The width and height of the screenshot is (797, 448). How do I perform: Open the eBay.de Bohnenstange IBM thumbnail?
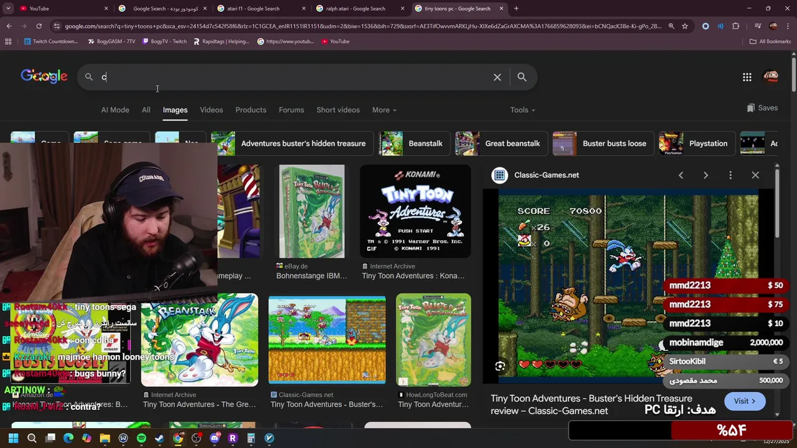pos(312,212)
